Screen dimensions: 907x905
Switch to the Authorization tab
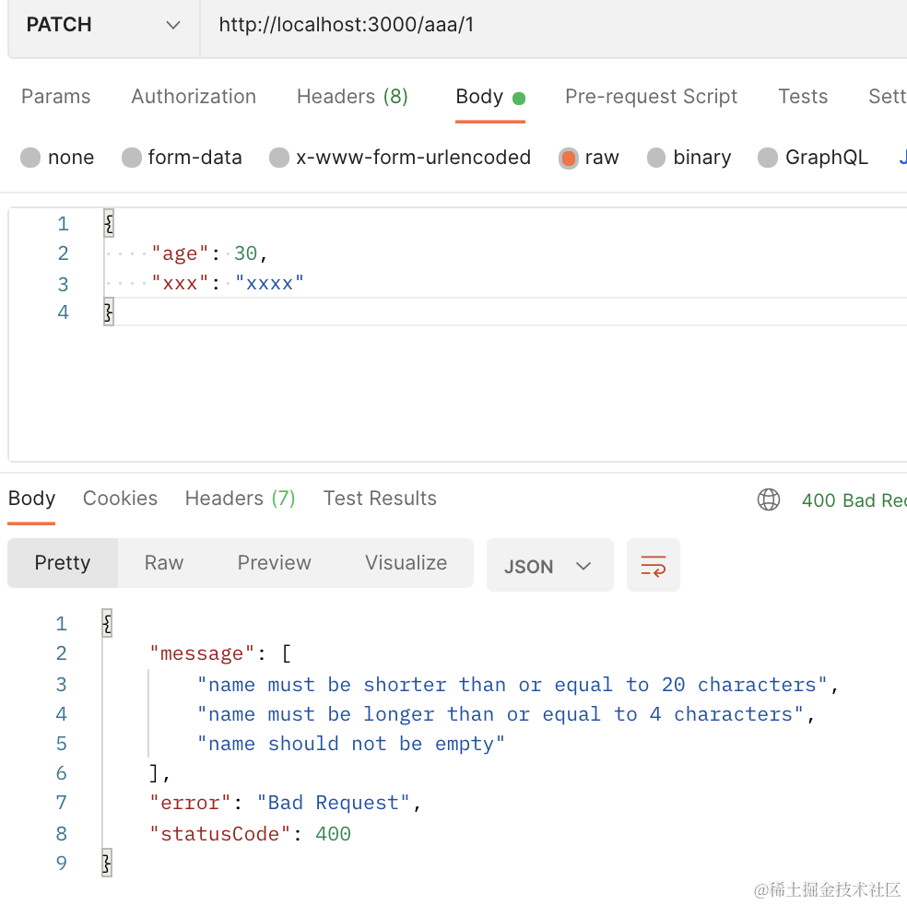point(194,97)
